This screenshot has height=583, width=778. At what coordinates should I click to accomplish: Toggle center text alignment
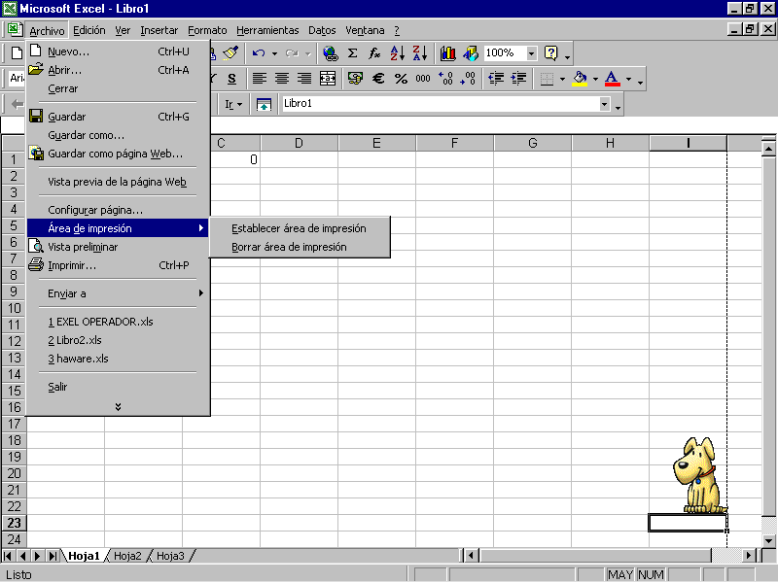coord(280,78)
